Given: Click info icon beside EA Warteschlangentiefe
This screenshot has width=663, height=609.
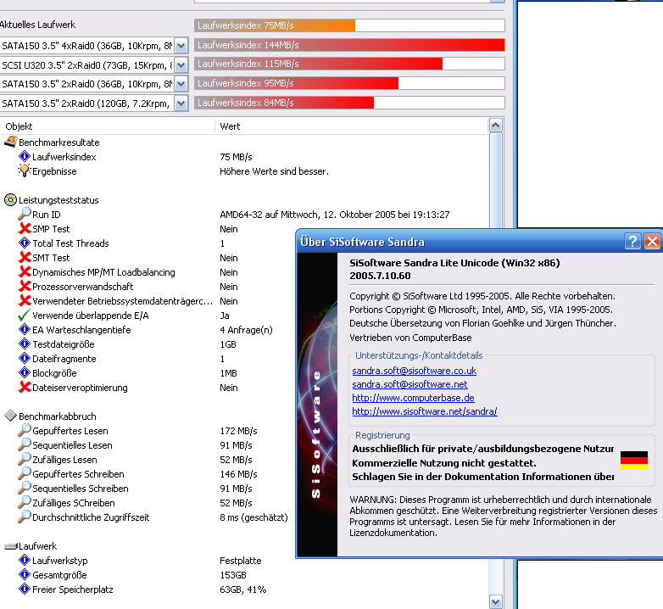Looking at the screenshot, I should 25,329.
